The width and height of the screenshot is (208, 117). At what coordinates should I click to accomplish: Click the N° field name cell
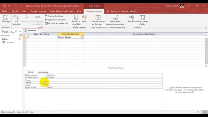pyautogui.click(x=42, y=37)
